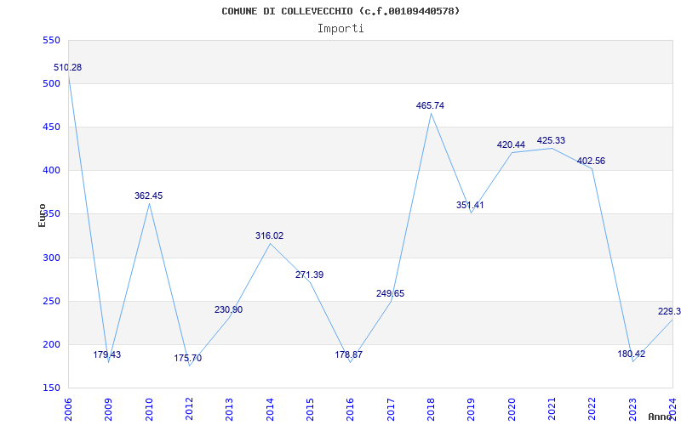
Task: Click the 200 y-axis tick value
Action: pyautogui.click(x=51, y=344)
